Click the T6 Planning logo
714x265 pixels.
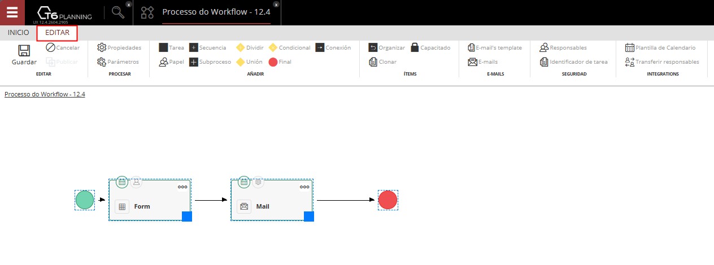[64, 14]
